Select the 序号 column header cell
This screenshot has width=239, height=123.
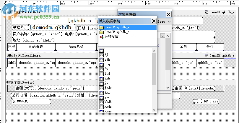point(12,47)
